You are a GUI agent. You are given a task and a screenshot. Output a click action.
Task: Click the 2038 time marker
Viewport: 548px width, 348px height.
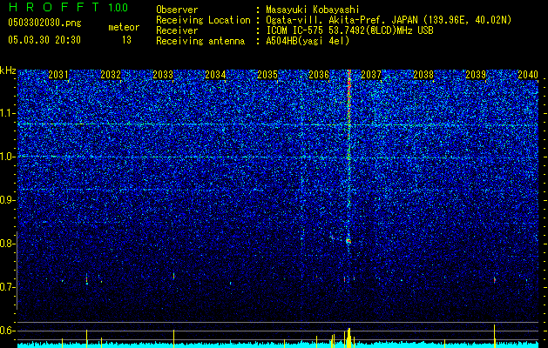423,74
